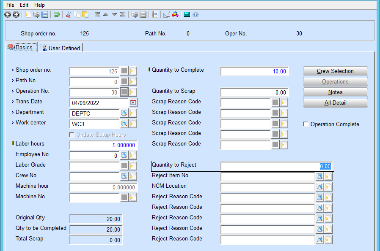The width and height of the screenshot is (380, 251).
Task: Go to previous record up-arrow icon
Action: point(106,15)
